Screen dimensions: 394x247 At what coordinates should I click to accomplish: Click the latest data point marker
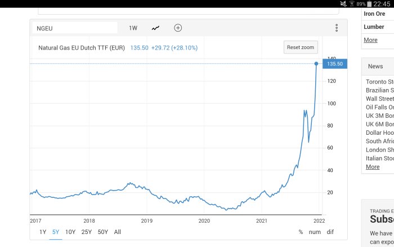click(316, 64)
